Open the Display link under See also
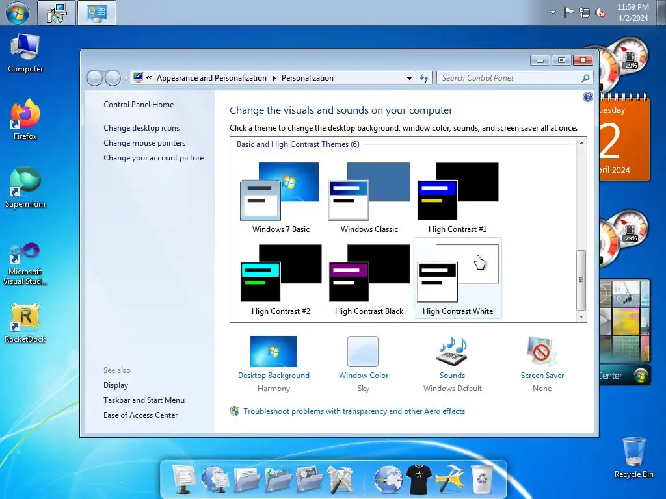The image size is (666, 499). pos(116,385)
